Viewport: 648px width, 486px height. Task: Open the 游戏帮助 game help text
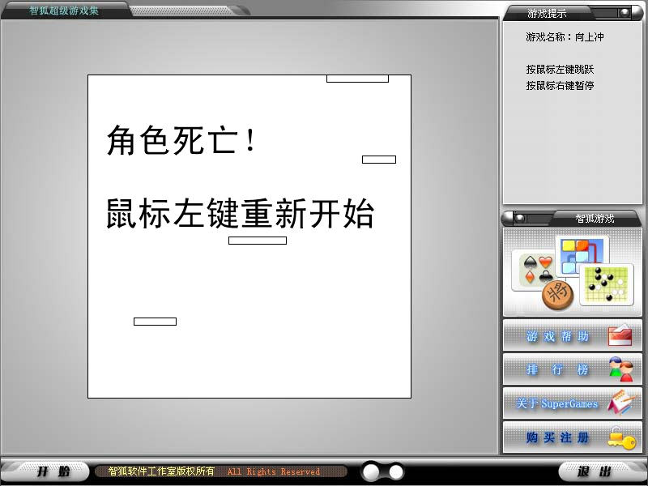pos(557,336)
